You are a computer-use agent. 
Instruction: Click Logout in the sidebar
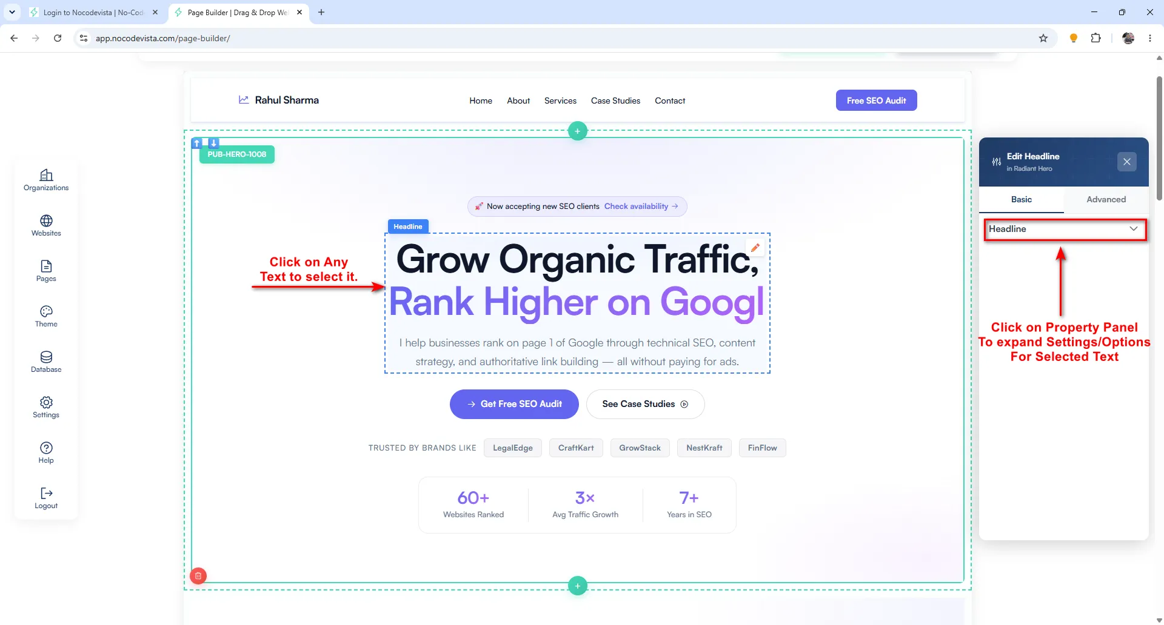pos(46,498)
